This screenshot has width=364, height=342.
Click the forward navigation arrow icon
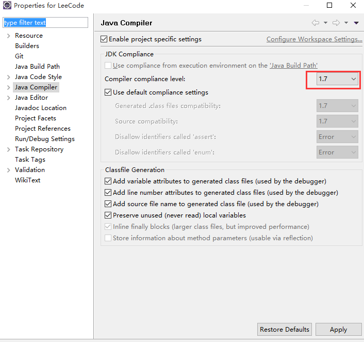pos(336,23)
